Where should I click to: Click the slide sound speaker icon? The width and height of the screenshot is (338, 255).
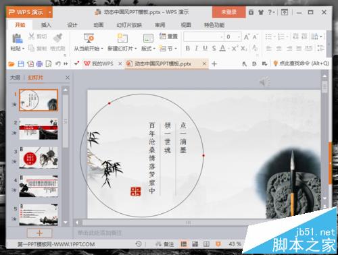[x=264, y=82]
